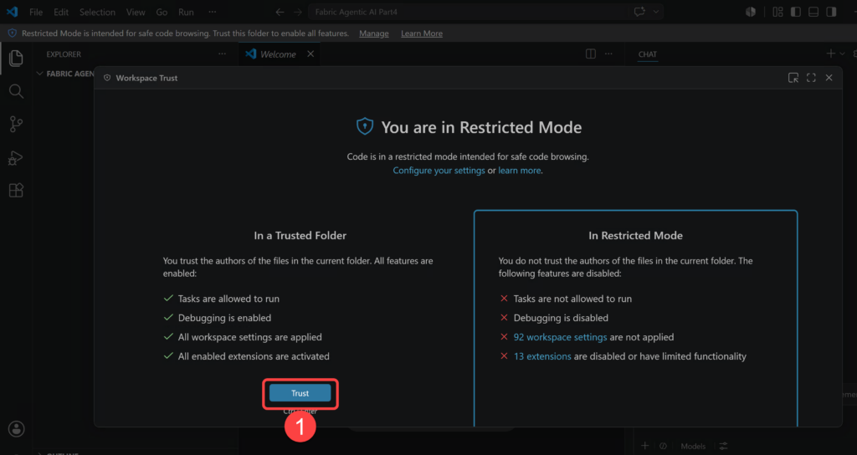The image size is (857, 455).
Task: Maximize the Workspace Trust editor
Action: point(811,78)
